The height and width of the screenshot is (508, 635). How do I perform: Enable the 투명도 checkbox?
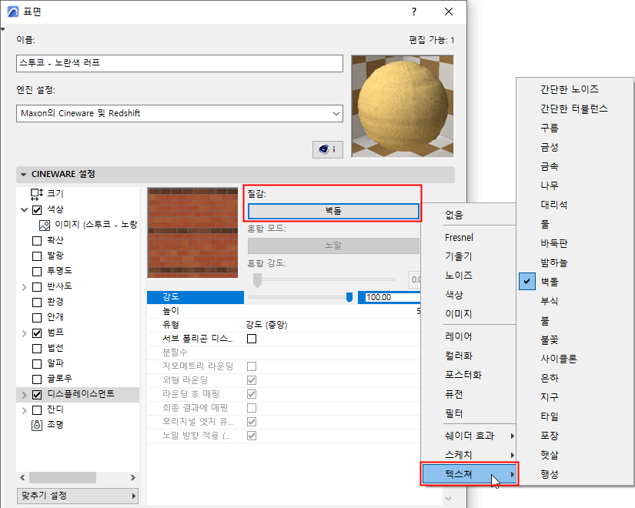click(37, 272)
